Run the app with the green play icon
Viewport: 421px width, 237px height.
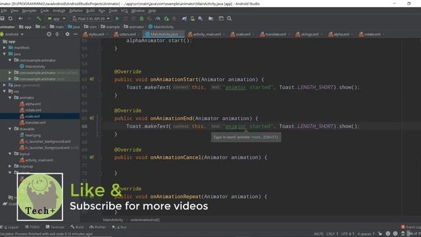(117, 18)
